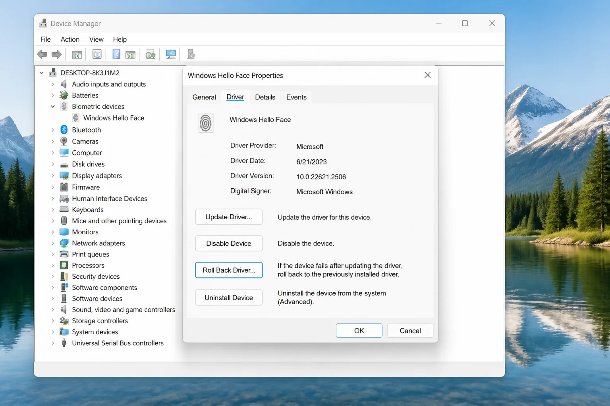Select Windows Hello Face in device tree
Image resolution: width=610 pixels, height=406 pixels.
click(114, 118)
